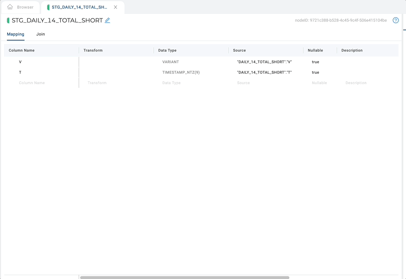Open help using the question mark icon

pyautogui.click(x=396, y=20)
